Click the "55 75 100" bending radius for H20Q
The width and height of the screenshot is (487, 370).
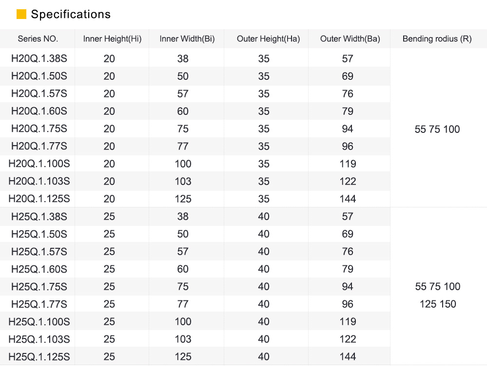(437, 129)
